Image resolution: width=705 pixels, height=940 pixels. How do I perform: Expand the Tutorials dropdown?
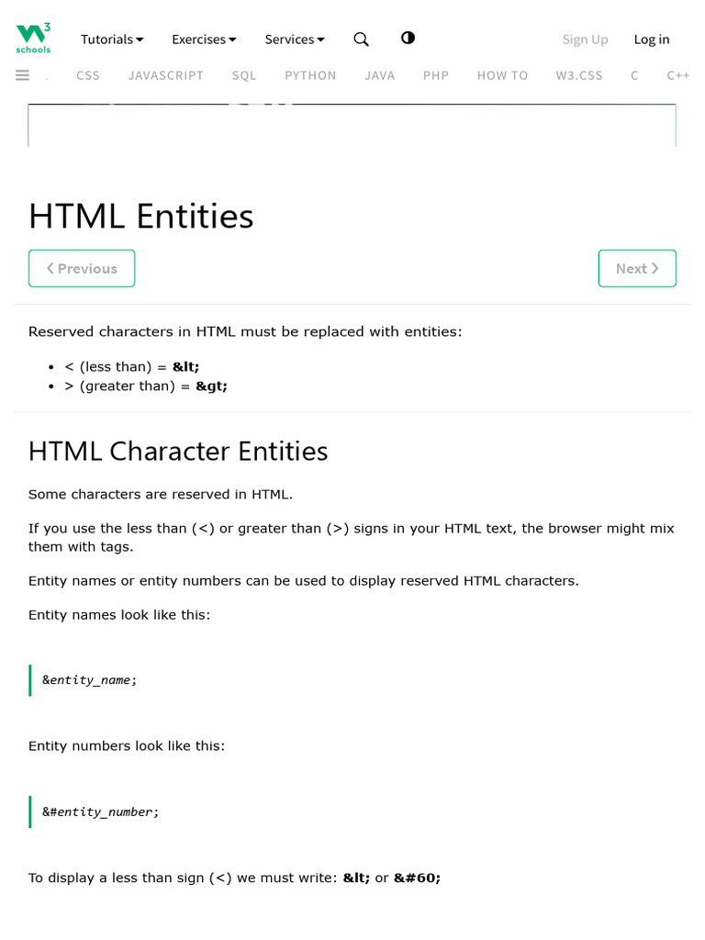pos(112,39)
